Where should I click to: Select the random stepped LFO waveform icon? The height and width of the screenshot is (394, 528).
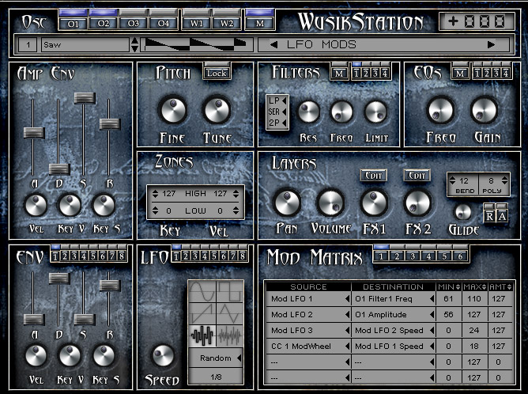point(202,336)
